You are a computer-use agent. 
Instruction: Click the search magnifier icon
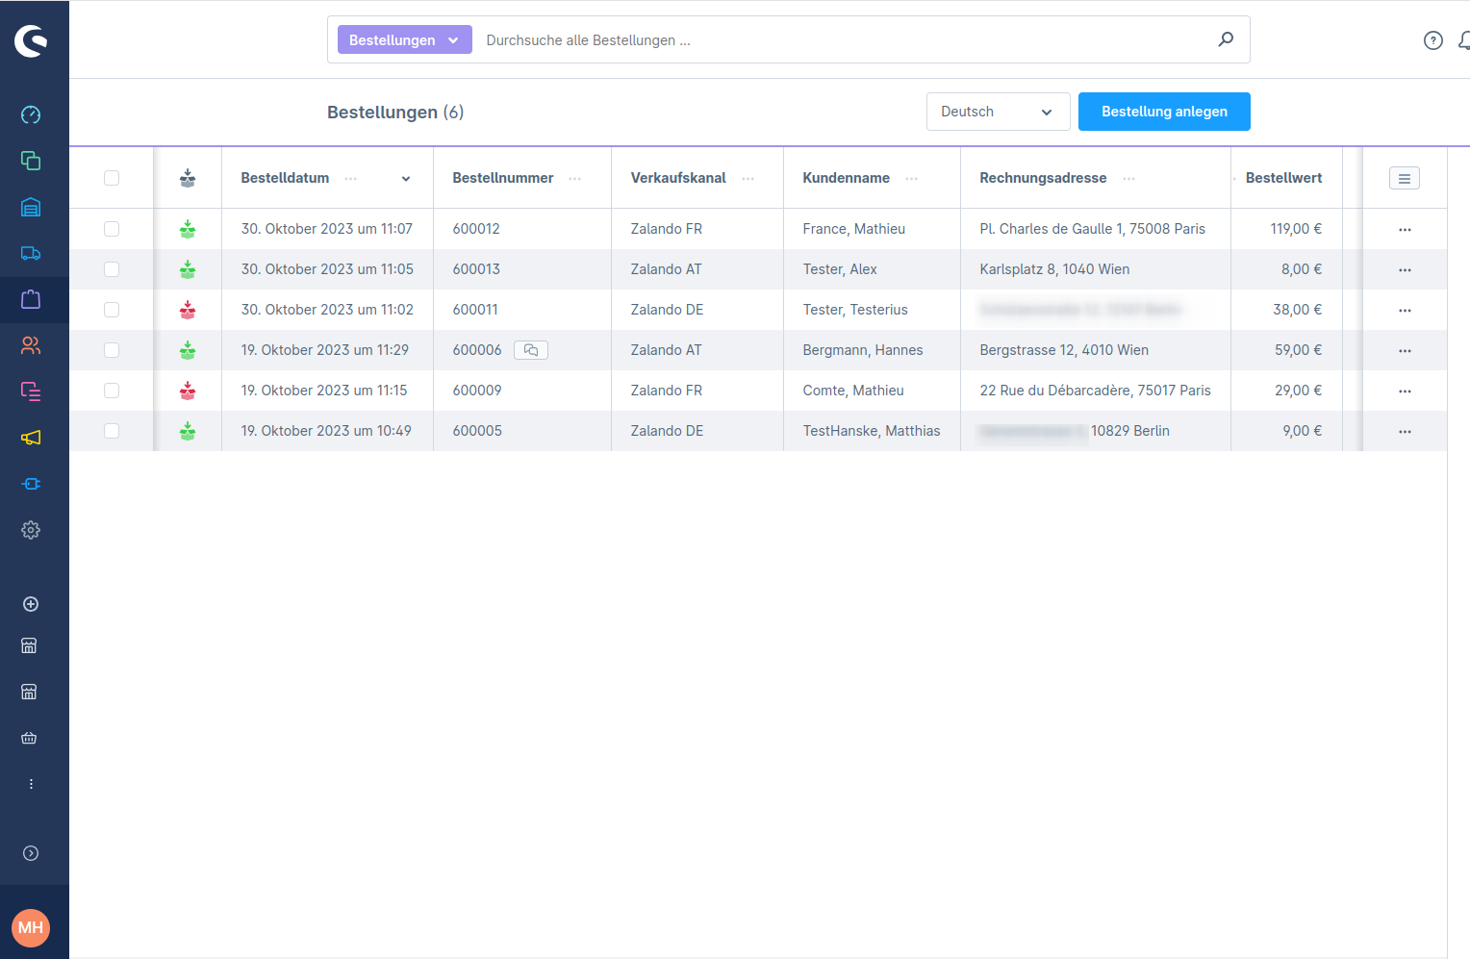coord(1226,39)
